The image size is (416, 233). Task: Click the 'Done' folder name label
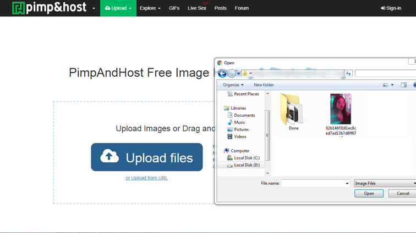click(294, 128)
